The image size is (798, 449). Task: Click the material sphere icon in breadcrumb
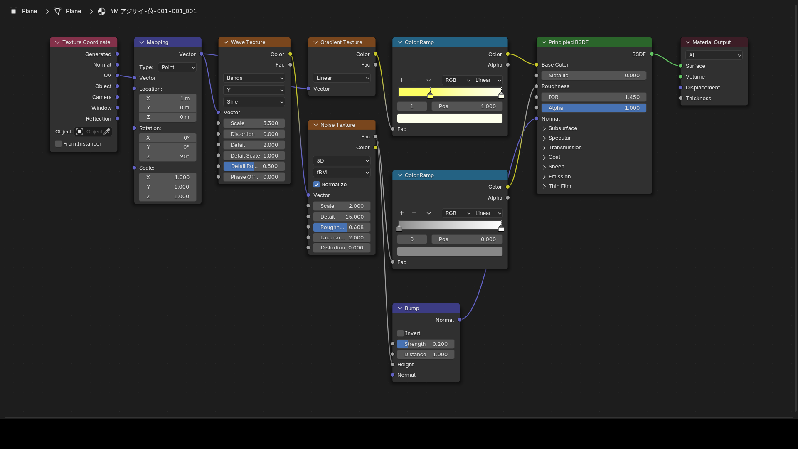(101, 11)
